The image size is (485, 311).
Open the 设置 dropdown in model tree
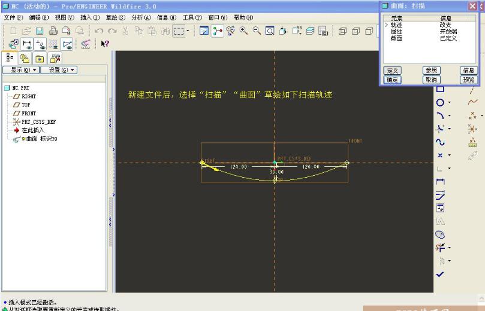tap(59, 70)
